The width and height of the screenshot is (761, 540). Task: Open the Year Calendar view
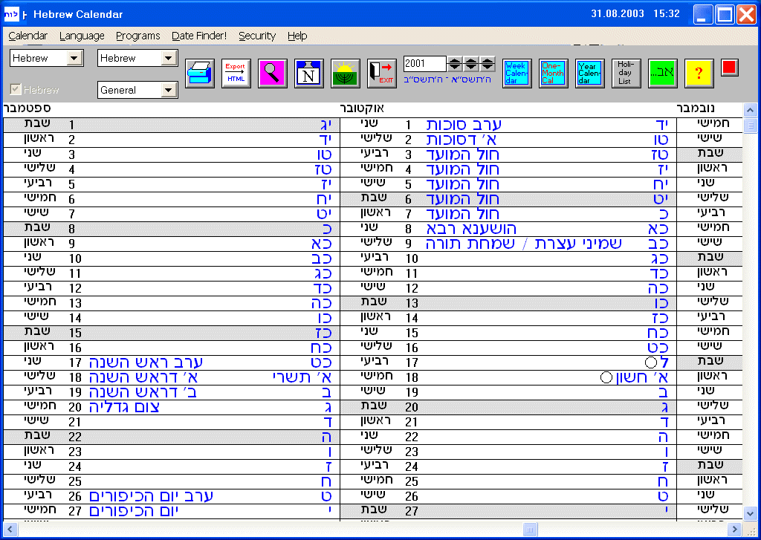coord(589,74)
